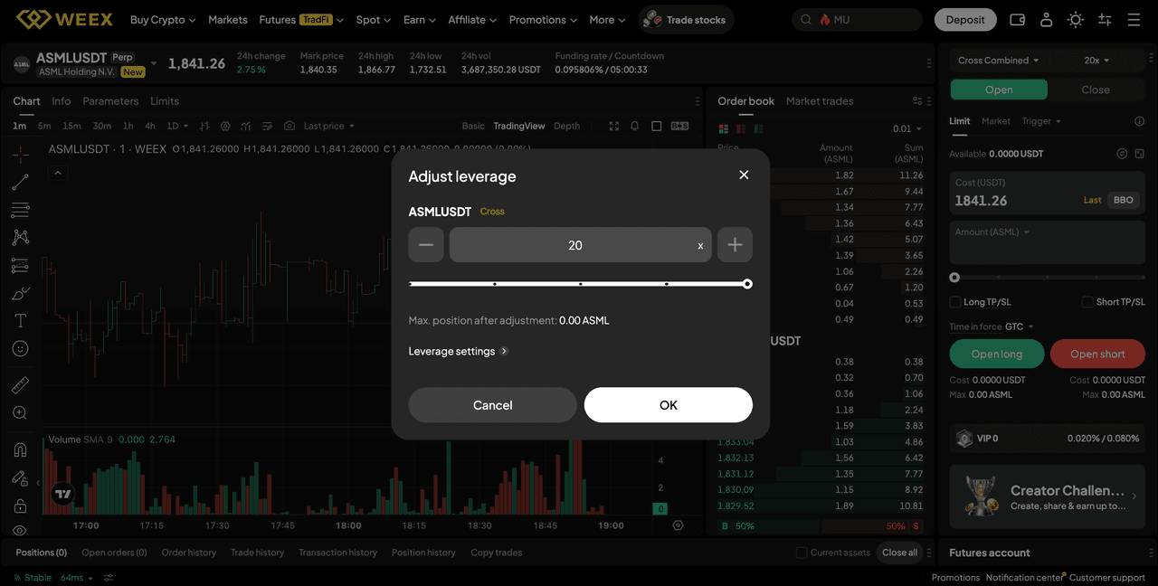The height and width of the screenshot is (586, 1158).
Task: Hide all drawings eye icon
Action: (20, 531)
